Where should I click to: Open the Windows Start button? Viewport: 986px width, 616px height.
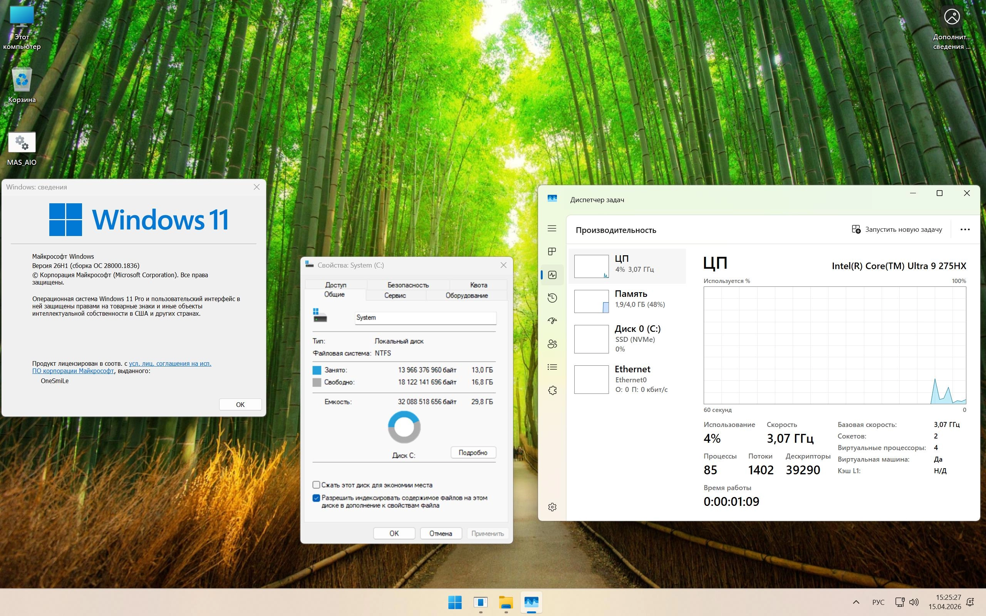coord(455,602)
